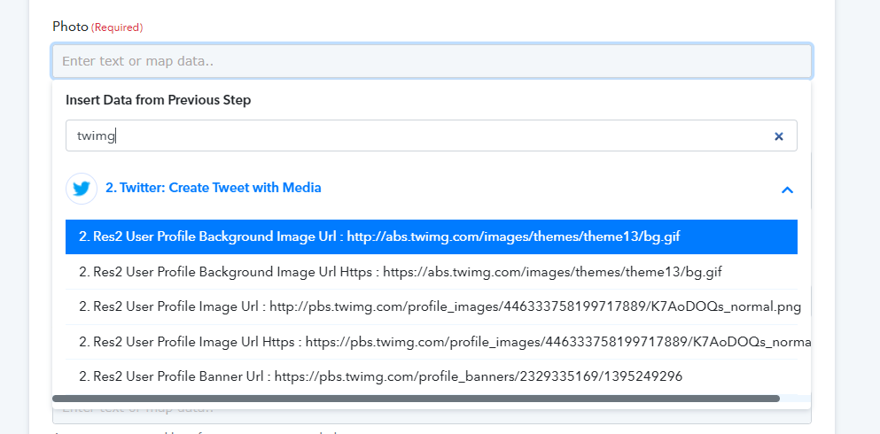This screenshot has height=434, width=880.
Task: Click the horizontal scrollbar of the dropdown
Action: coord(416,398)
